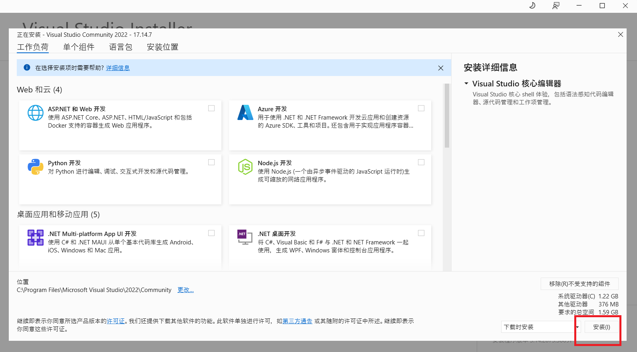Toggle the dark theme moon icon
Screen dimensions: 637x352
pyautogui.click(x=532, y=6)
